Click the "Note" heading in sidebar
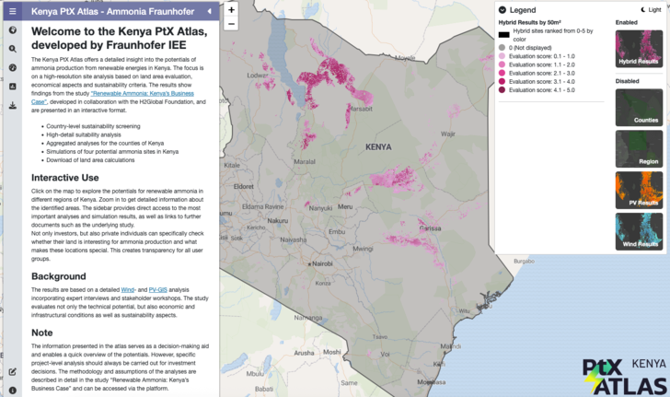The width and height of the screenshot is (670, 397). coord(42,333)
